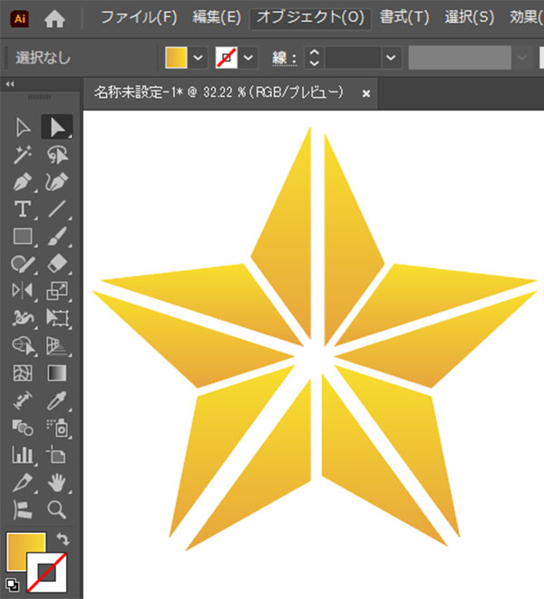Select the Rectangle tool

[24, 237]
